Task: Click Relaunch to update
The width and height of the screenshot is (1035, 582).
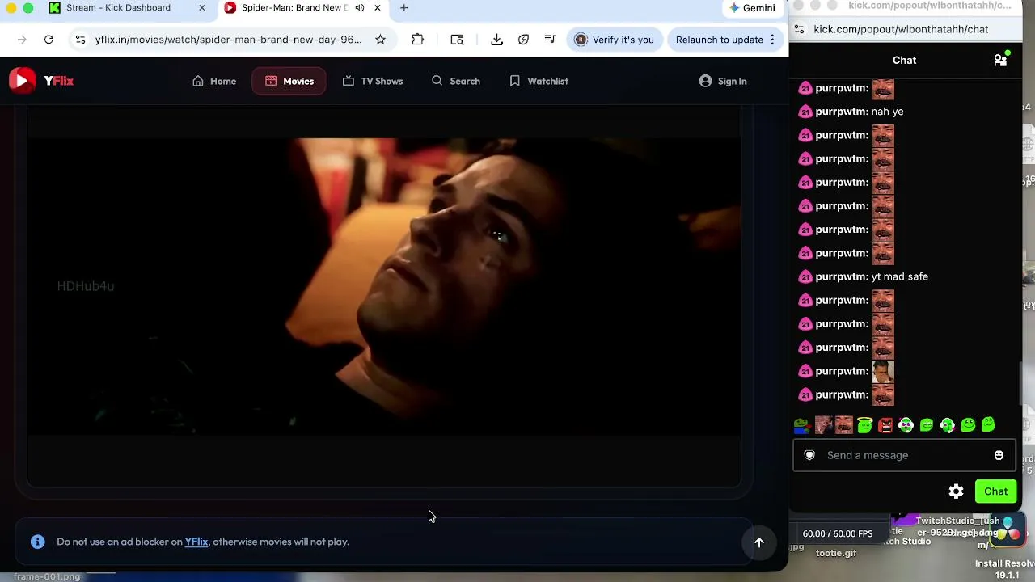Action: (x=719, y=40)
